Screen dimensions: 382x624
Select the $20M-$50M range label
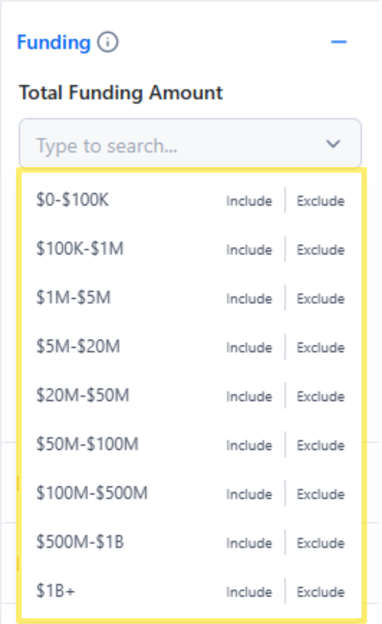click(83, 396)
